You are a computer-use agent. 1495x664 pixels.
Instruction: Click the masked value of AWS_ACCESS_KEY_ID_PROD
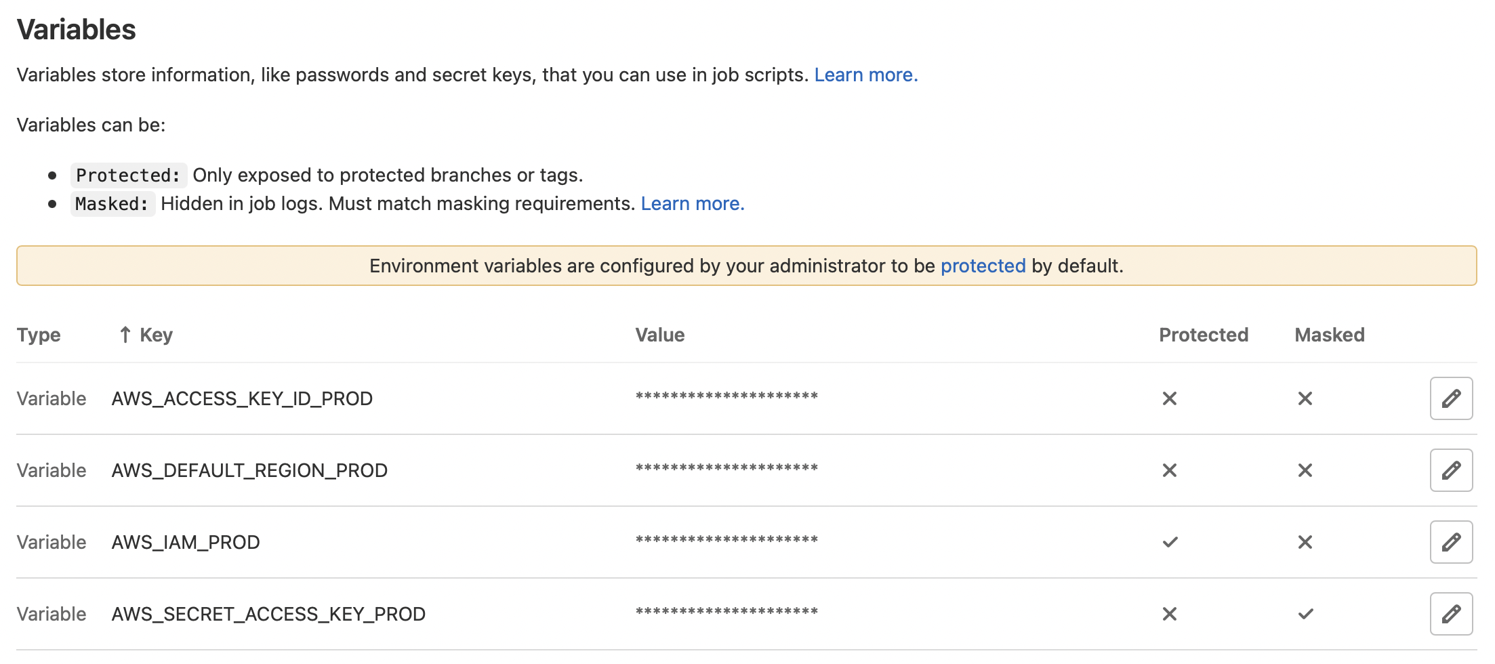tap(726, 397)
